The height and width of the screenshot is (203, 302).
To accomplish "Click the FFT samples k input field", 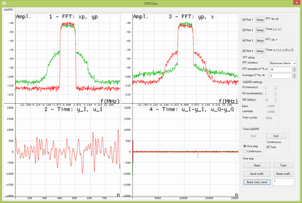I will click(281, 69).
